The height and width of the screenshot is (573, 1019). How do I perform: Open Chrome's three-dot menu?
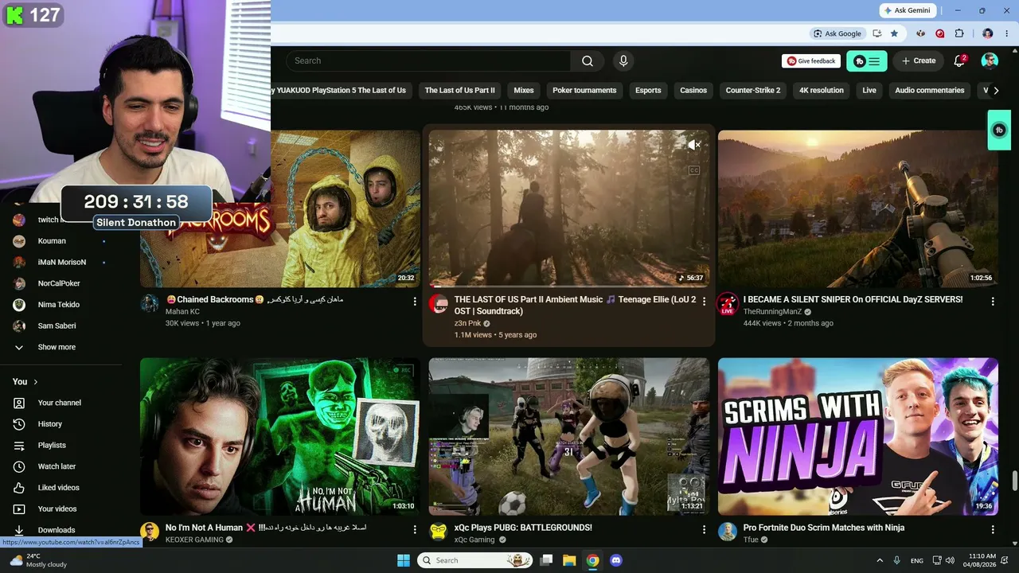(x=1006, y=33)
